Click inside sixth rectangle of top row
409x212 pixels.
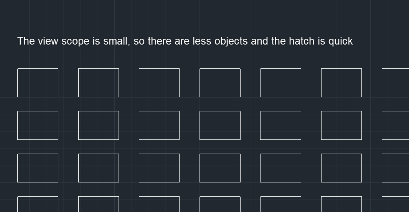tap(341, 83)
